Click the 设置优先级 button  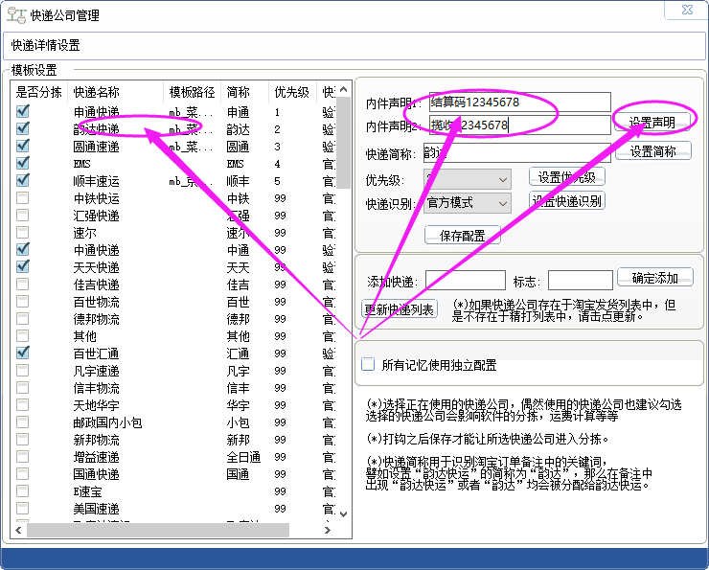(567, 176)
